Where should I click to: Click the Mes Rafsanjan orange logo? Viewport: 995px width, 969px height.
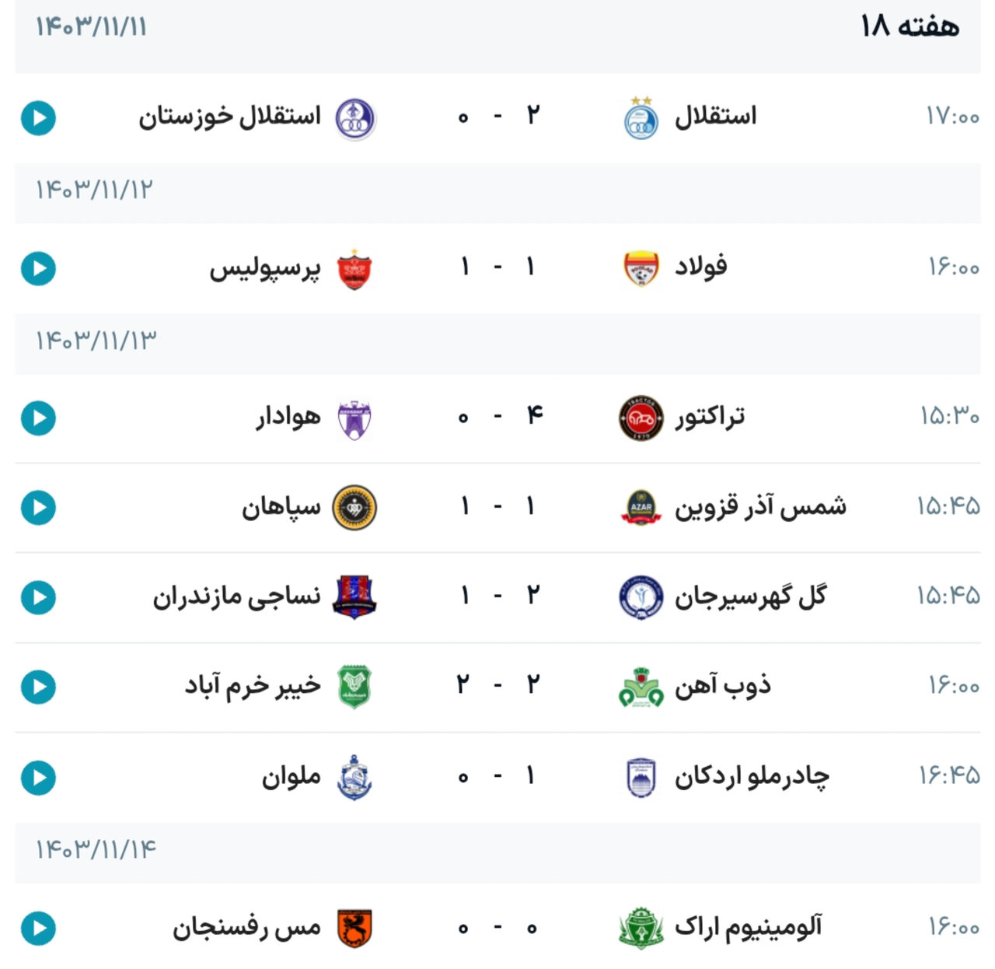click(354, 929)
